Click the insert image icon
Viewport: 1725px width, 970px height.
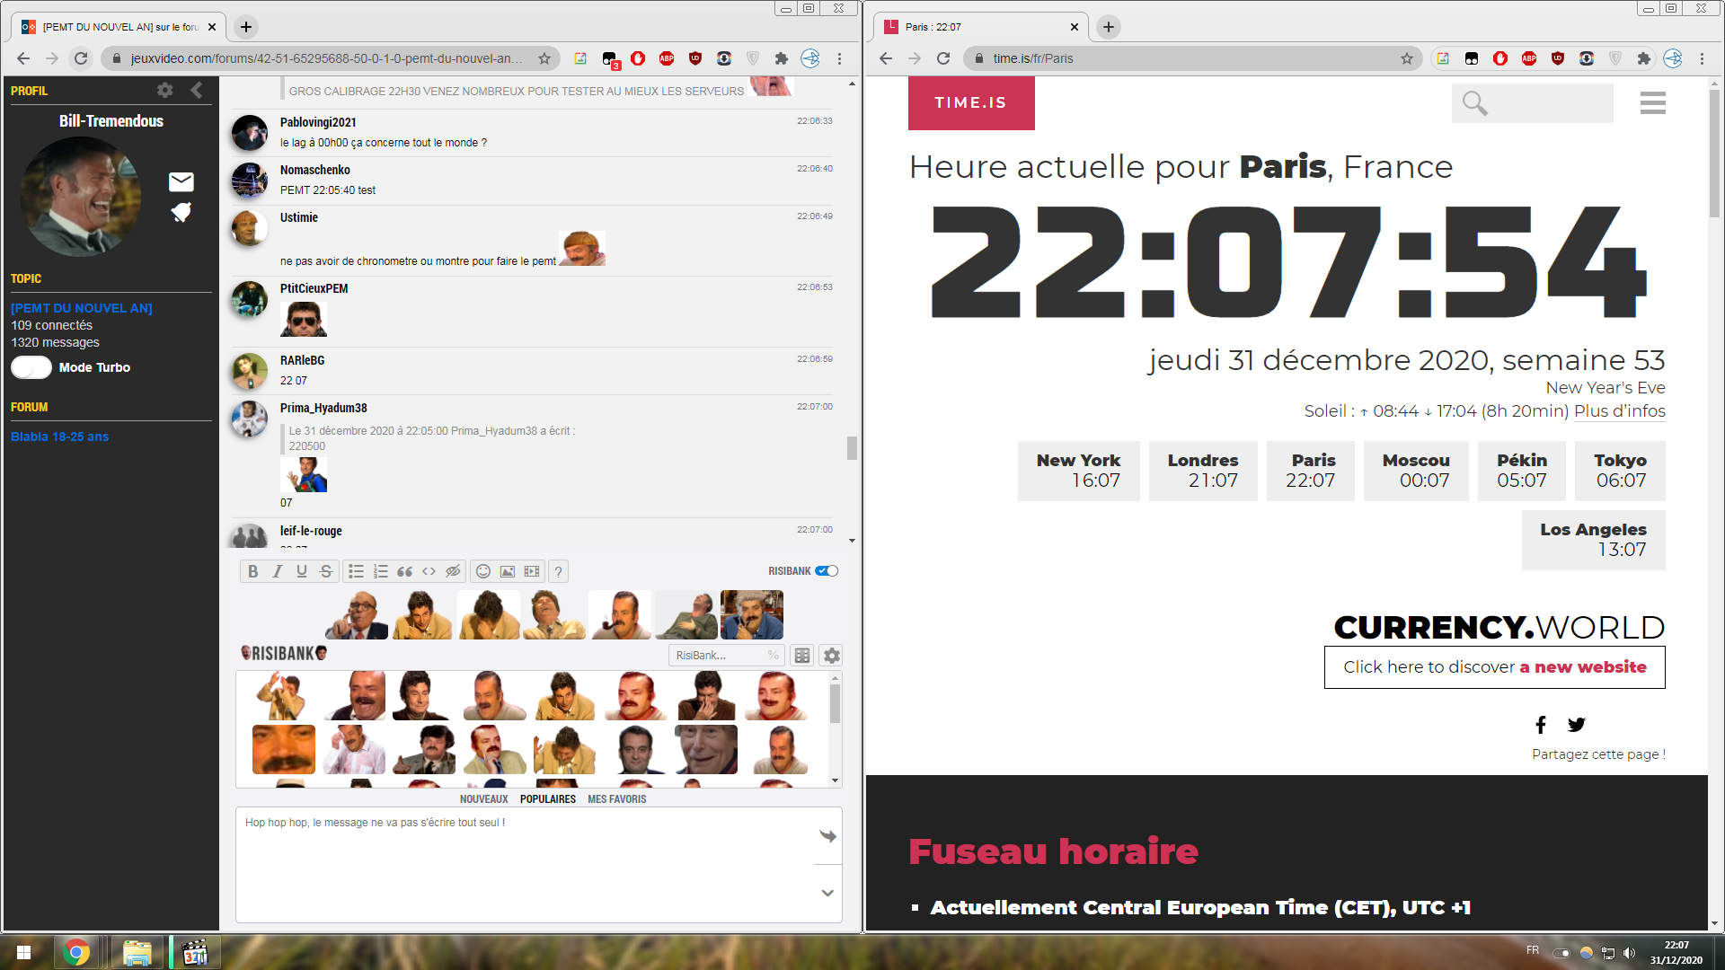point(508,571)
